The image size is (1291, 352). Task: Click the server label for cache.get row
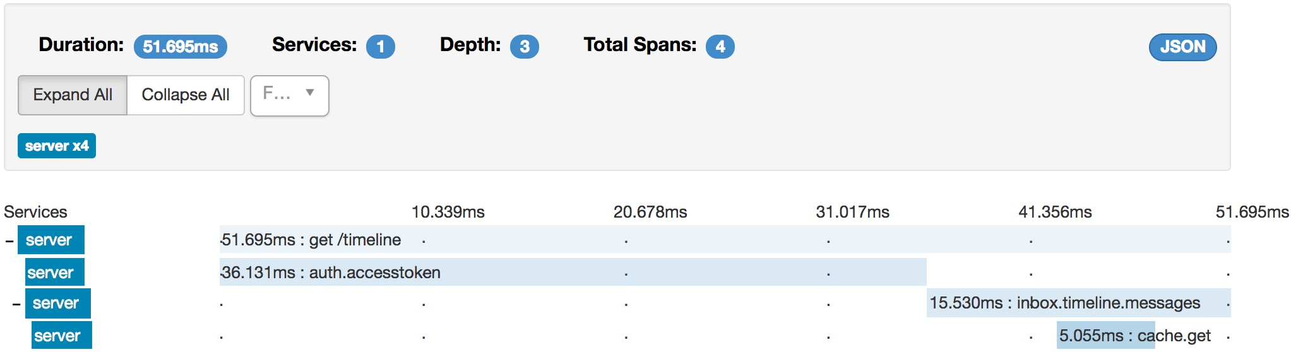61,336
